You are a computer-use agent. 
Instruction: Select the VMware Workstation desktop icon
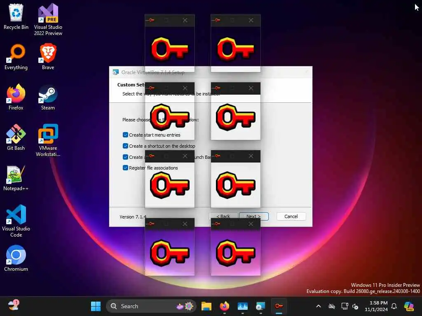click(x=48, y=140)
